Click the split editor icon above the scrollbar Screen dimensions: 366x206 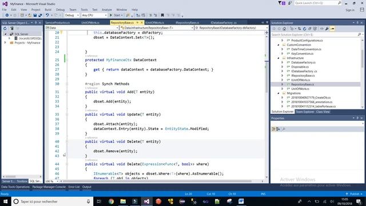coord(266,33)
